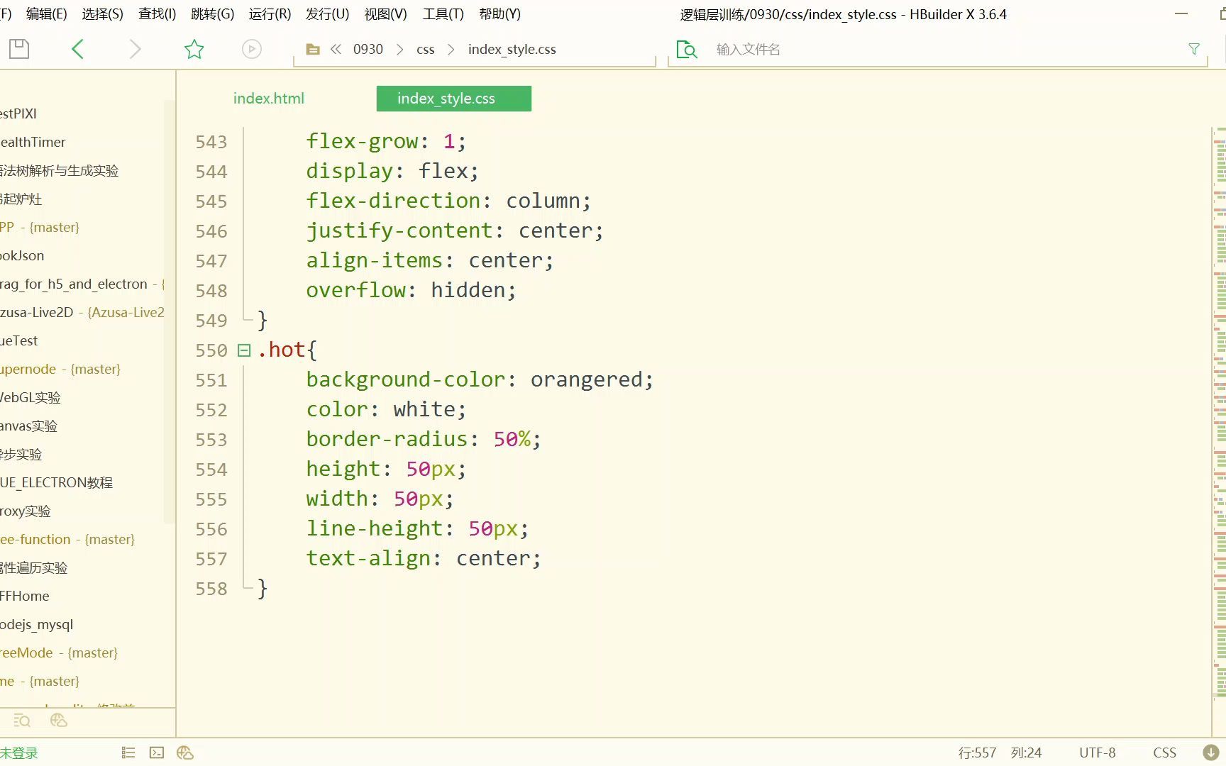Click the download arrow icon in status bar
Screen dimensions: 1226x766
click(1211, 753)
